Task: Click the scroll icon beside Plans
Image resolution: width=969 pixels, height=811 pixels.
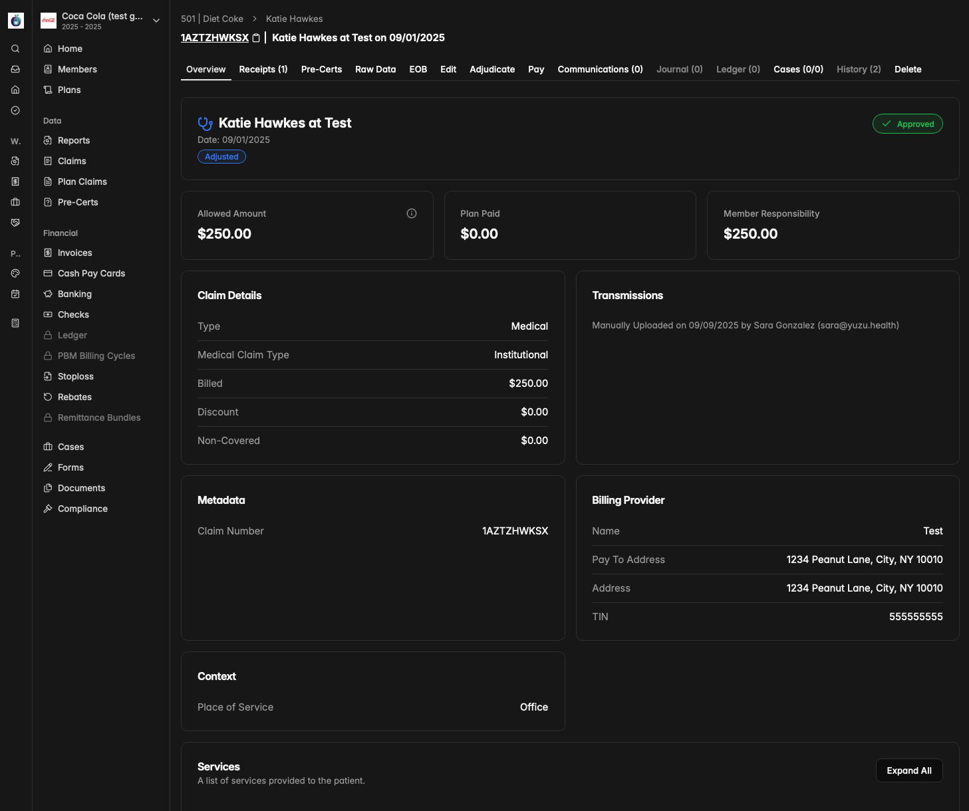Action: click(x=48, y=90)
